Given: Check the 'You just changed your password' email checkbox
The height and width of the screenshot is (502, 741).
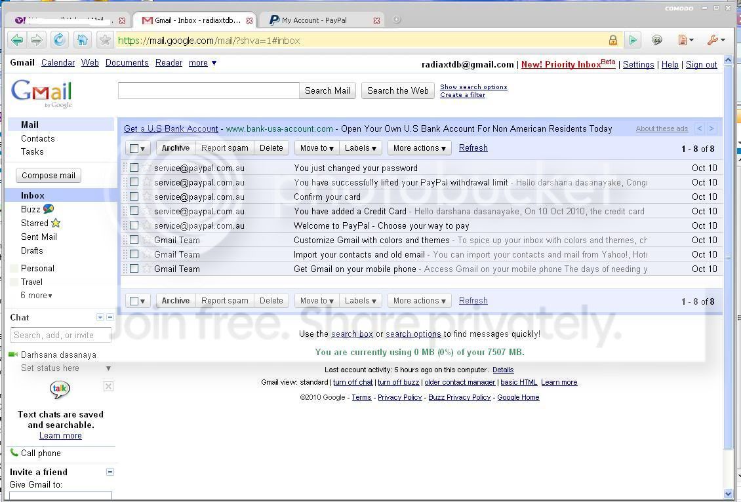Looking at the screenshot, I should click(x=134, y=168).
